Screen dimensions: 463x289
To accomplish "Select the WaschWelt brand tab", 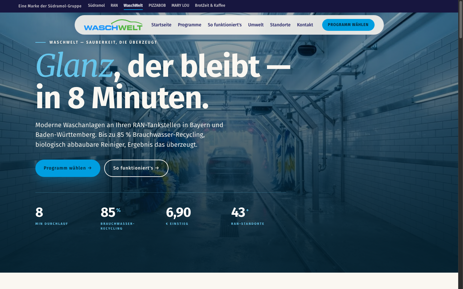I will (133, 5).
